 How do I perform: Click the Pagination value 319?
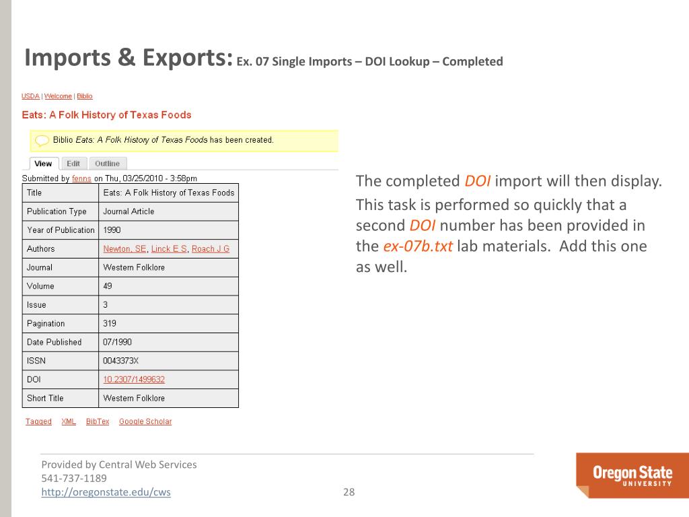point(169,323)
